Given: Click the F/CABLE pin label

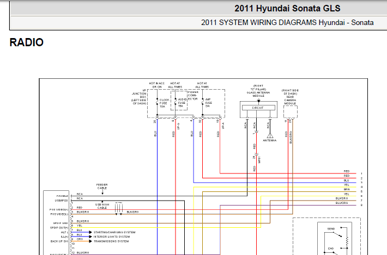Looking at the screenshot, I should 62,196.
